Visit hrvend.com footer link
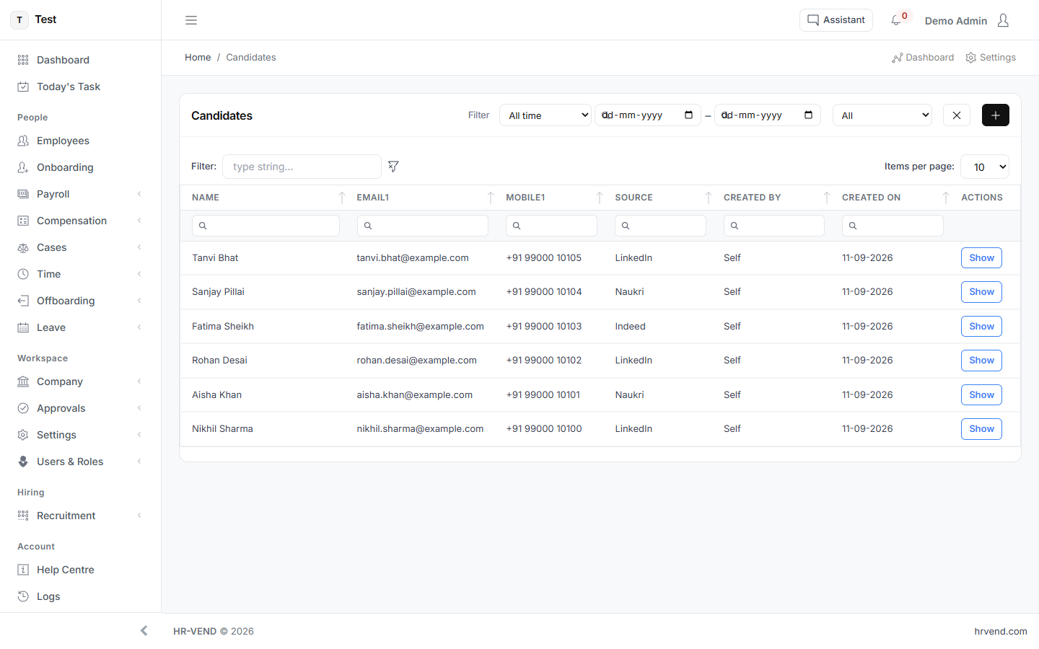1039x649 pixels. 1001,631
